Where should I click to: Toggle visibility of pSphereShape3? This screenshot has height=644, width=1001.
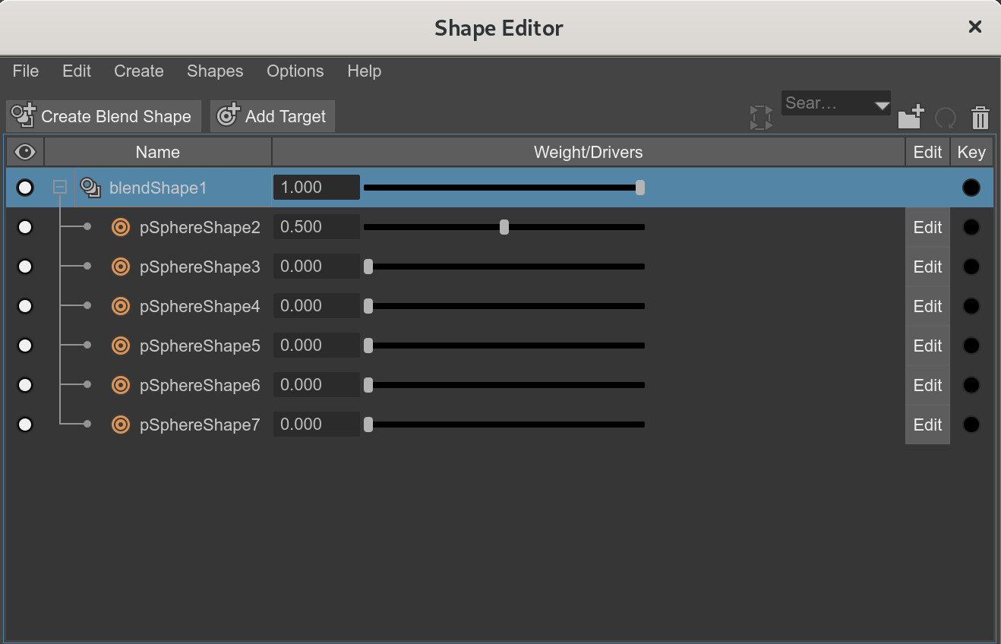[25, 267]
